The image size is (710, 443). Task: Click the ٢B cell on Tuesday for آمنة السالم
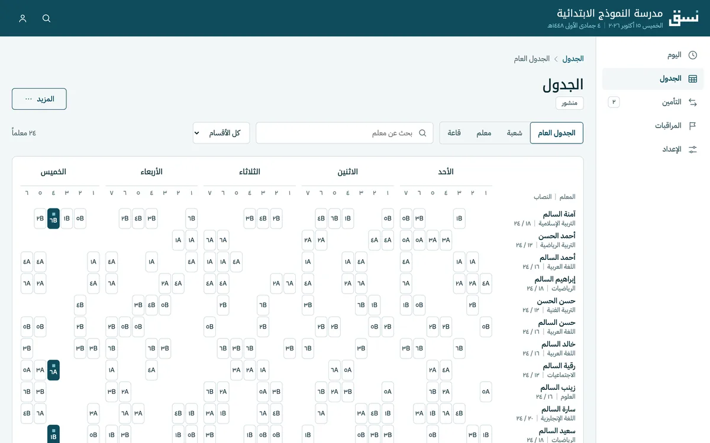point(276,219)
